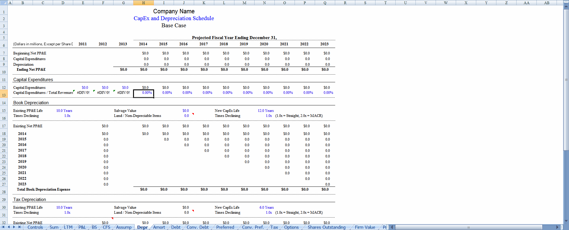Click the Total Book Depreciation Expense label

tap(44, 189)
